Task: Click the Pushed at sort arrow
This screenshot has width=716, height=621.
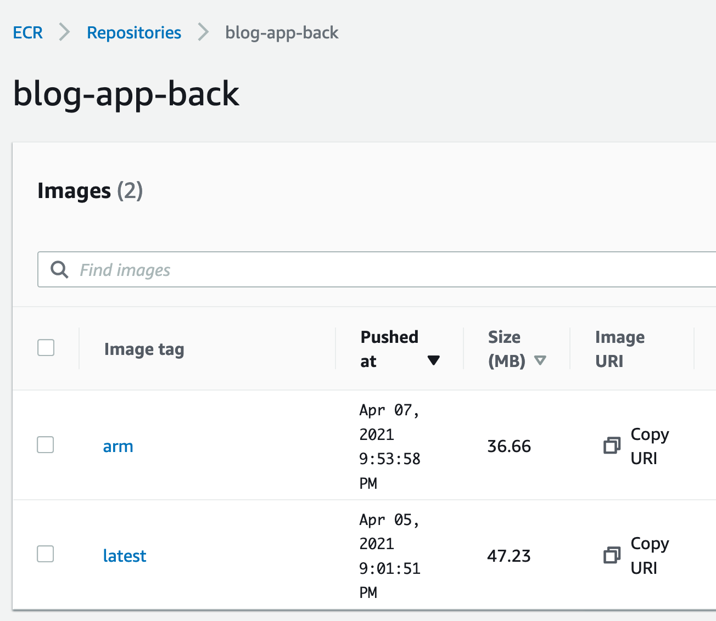Action: point(433,360)
